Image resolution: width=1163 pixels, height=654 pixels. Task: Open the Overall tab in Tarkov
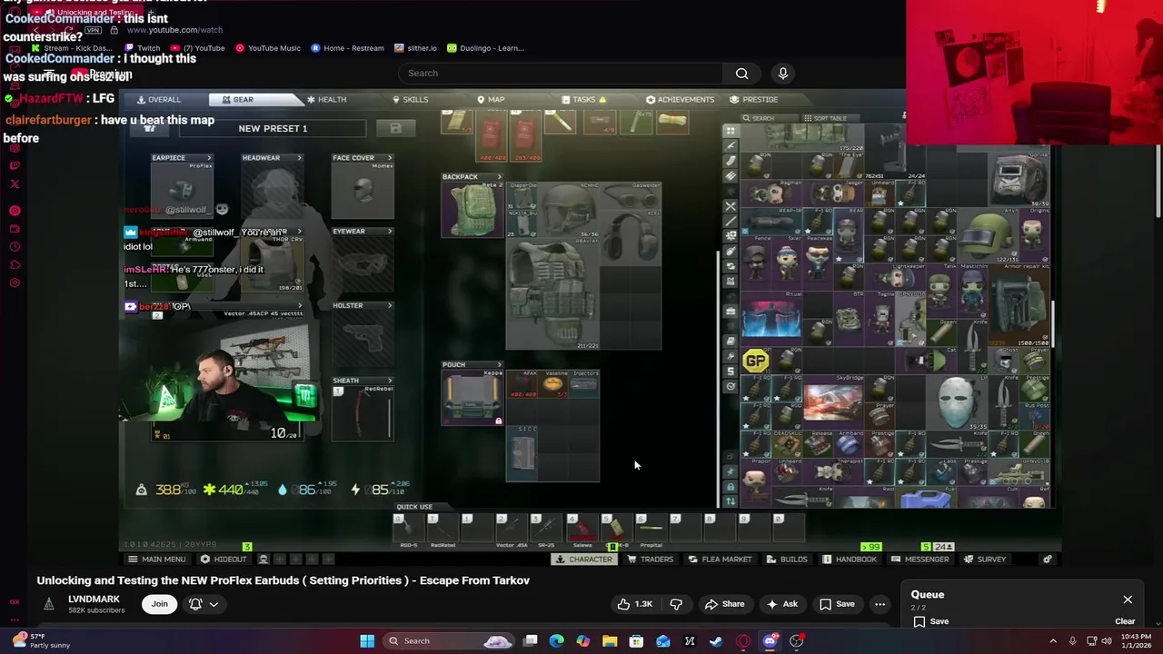(x=159, y=99)
